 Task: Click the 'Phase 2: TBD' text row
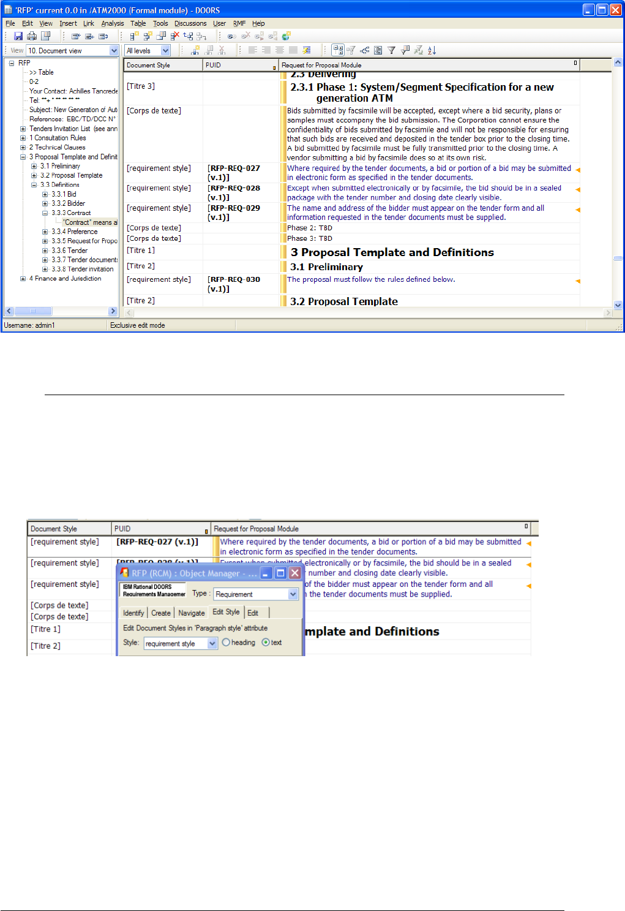(x=310, y=228)
